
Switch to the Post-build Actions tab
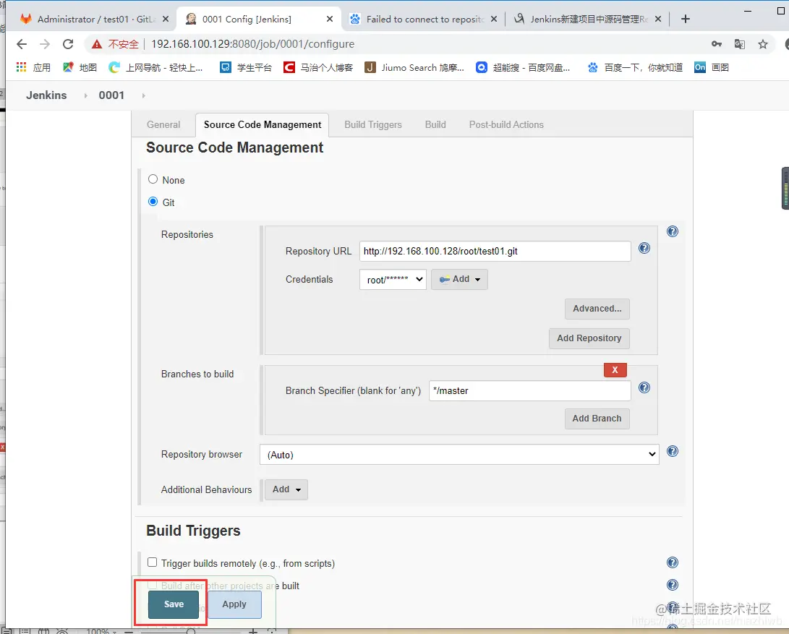click(x=506, y=125)
